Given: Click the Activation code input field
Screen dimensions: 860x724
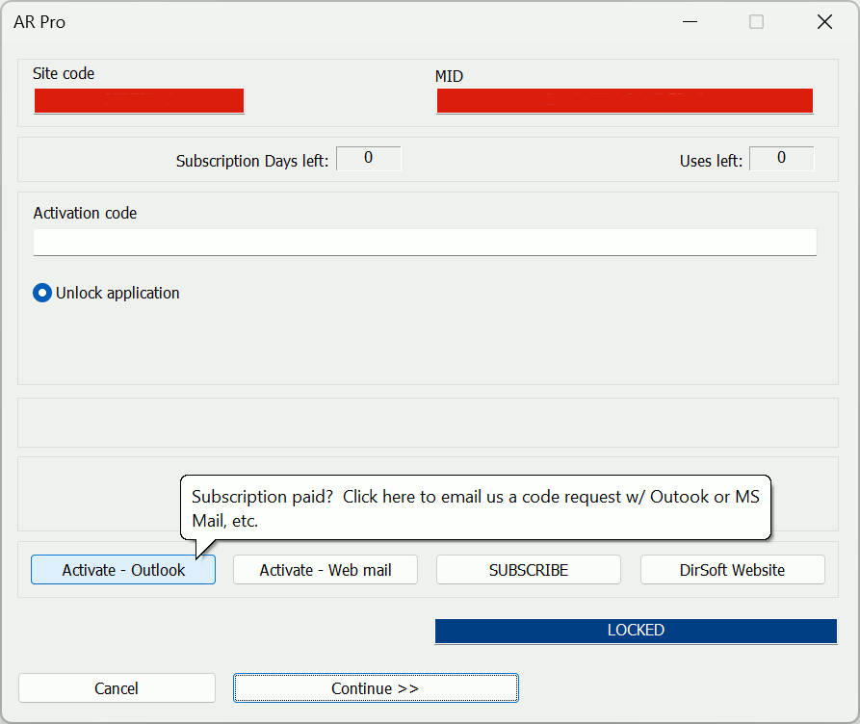Looking at the screenshot, I should 425,242.
